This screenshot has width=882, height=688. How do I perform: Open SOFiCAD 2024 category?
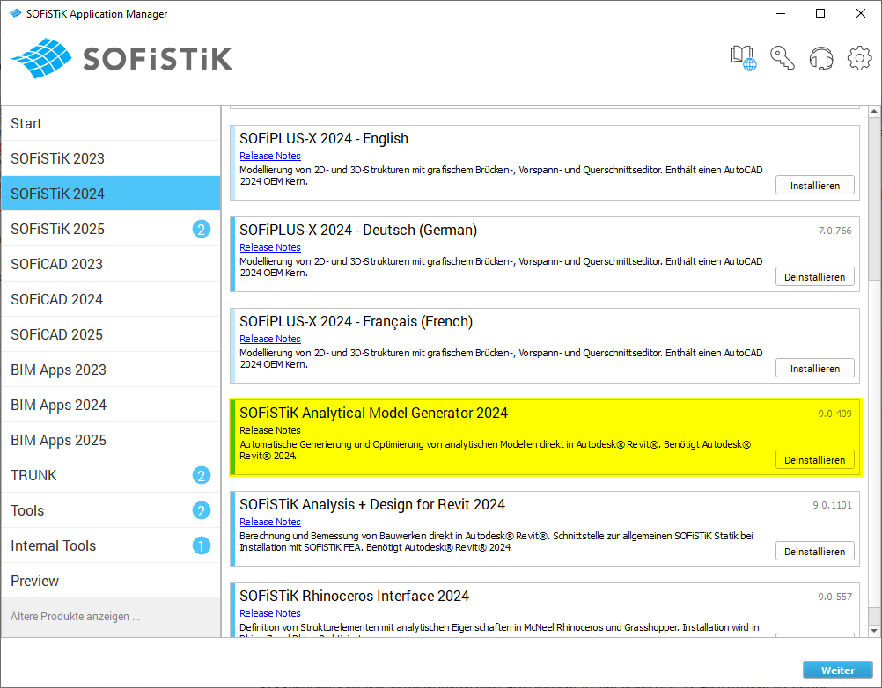click(111, 299)
